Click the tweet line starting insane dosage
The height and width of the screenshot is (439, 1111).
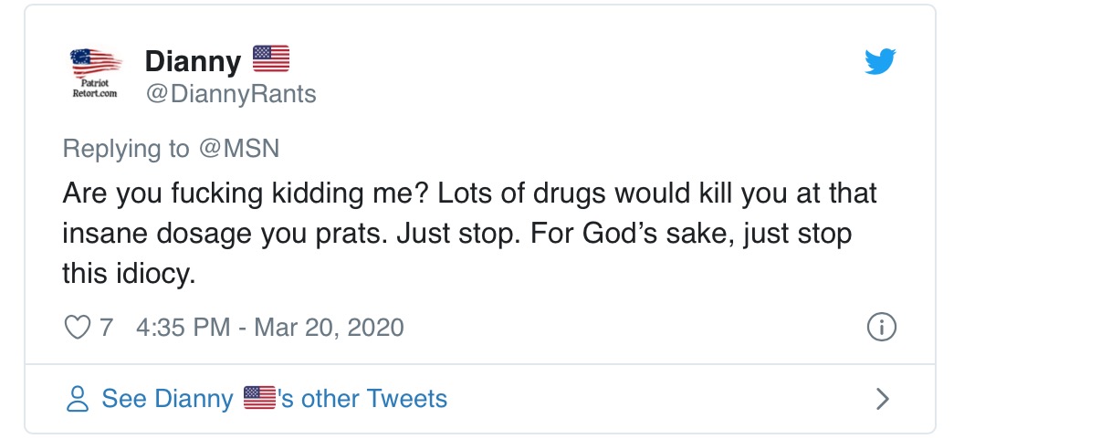pos(456,234)
